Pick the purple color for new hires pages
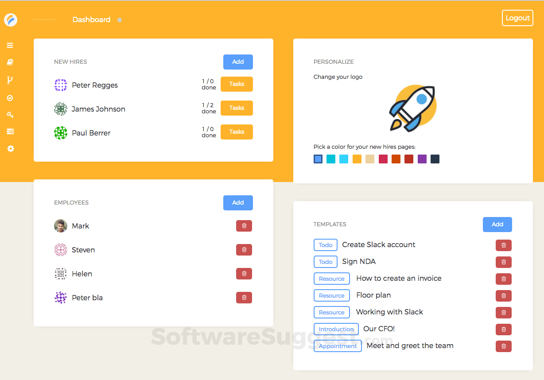 (x=422, y=159)
